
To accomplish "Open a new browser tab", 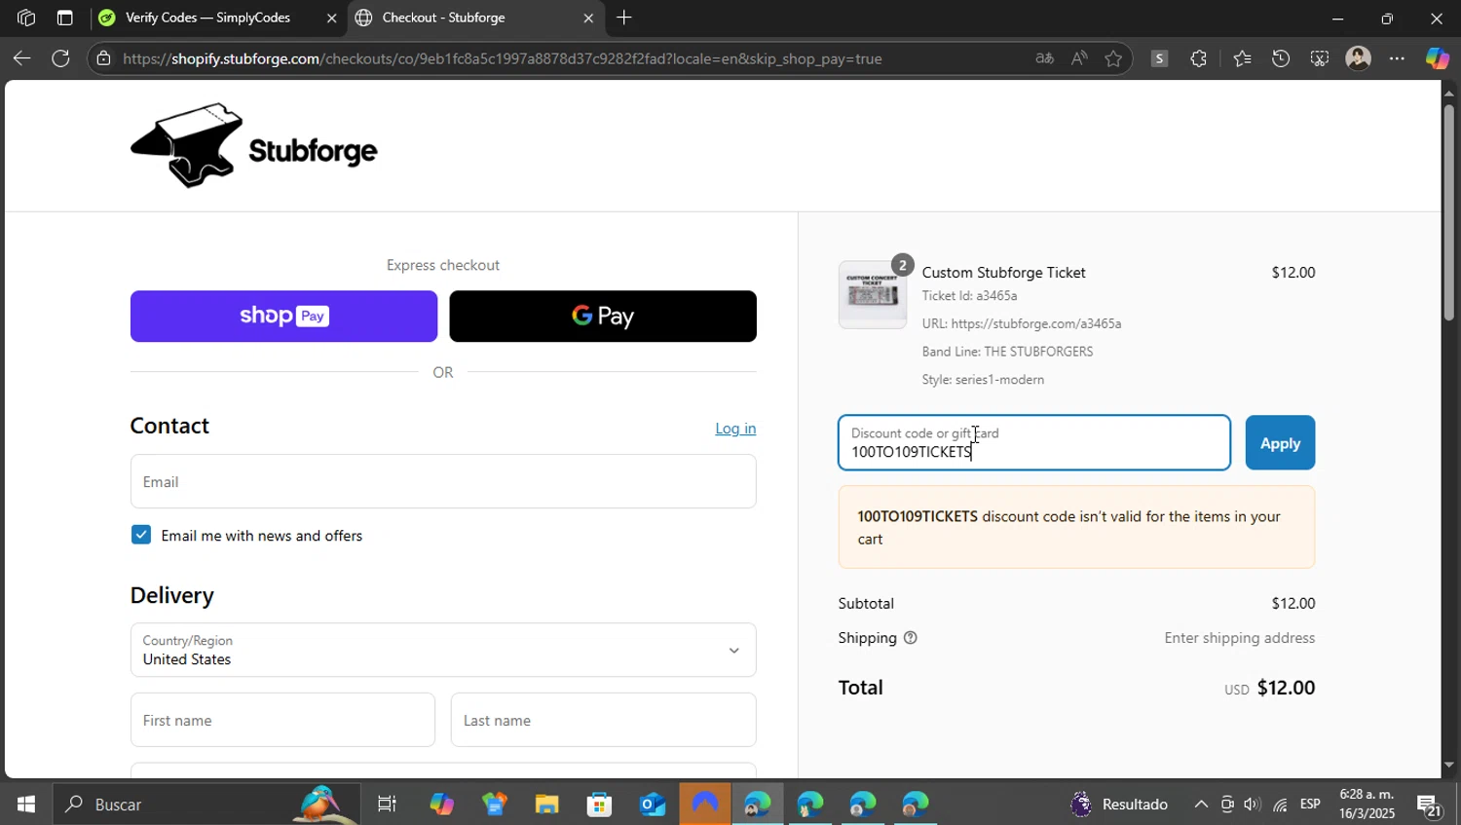I will [624, 18].
